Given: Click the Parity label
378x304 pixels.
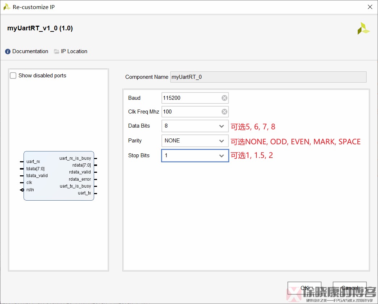Looking at the screenshot, I should coord(135,141).
